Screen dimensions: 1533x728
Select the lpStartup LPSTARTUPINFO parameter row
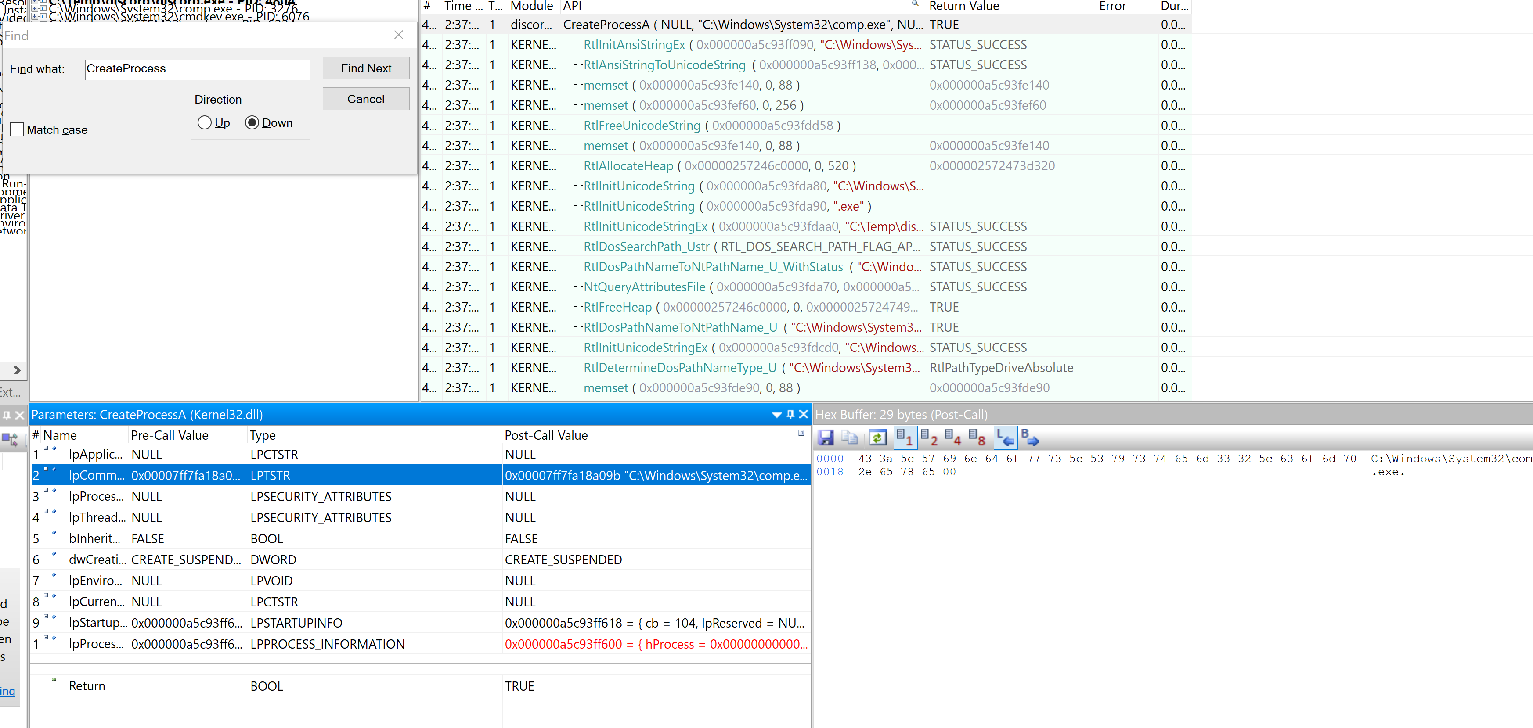[421, 623]
